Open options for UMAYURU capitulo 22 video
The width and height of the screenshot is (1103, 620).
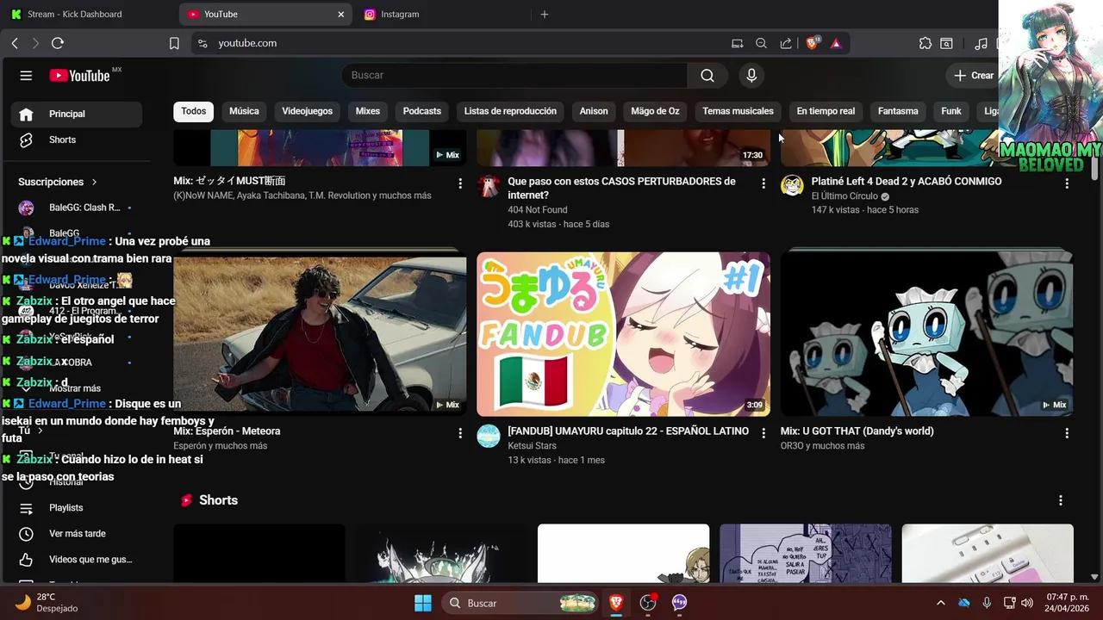pos(763,433)
